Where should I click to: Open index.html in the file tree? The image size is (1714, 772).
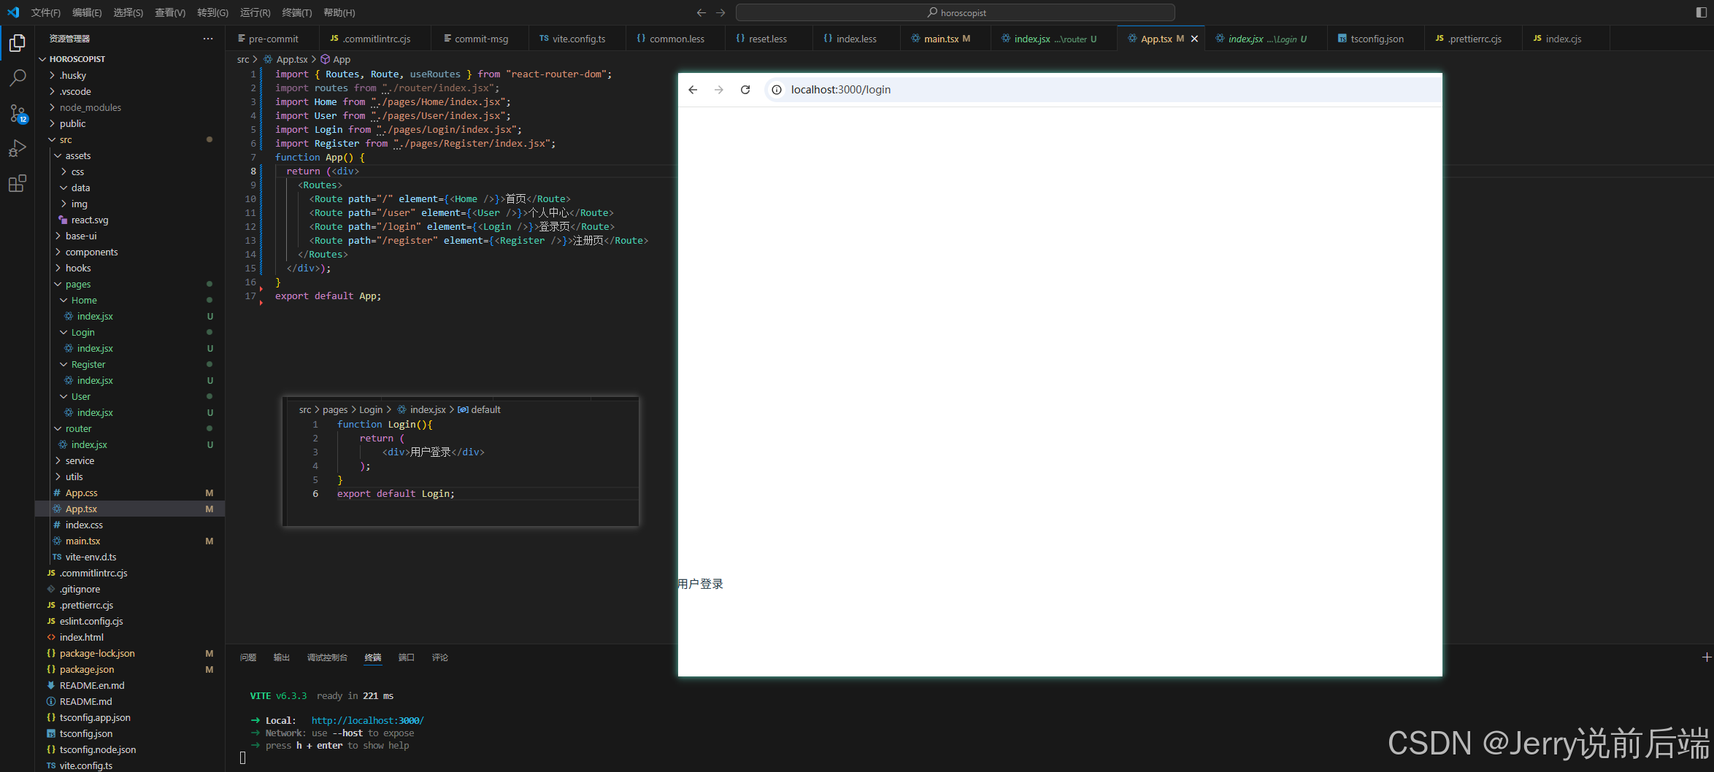click(x=82, y=637)
